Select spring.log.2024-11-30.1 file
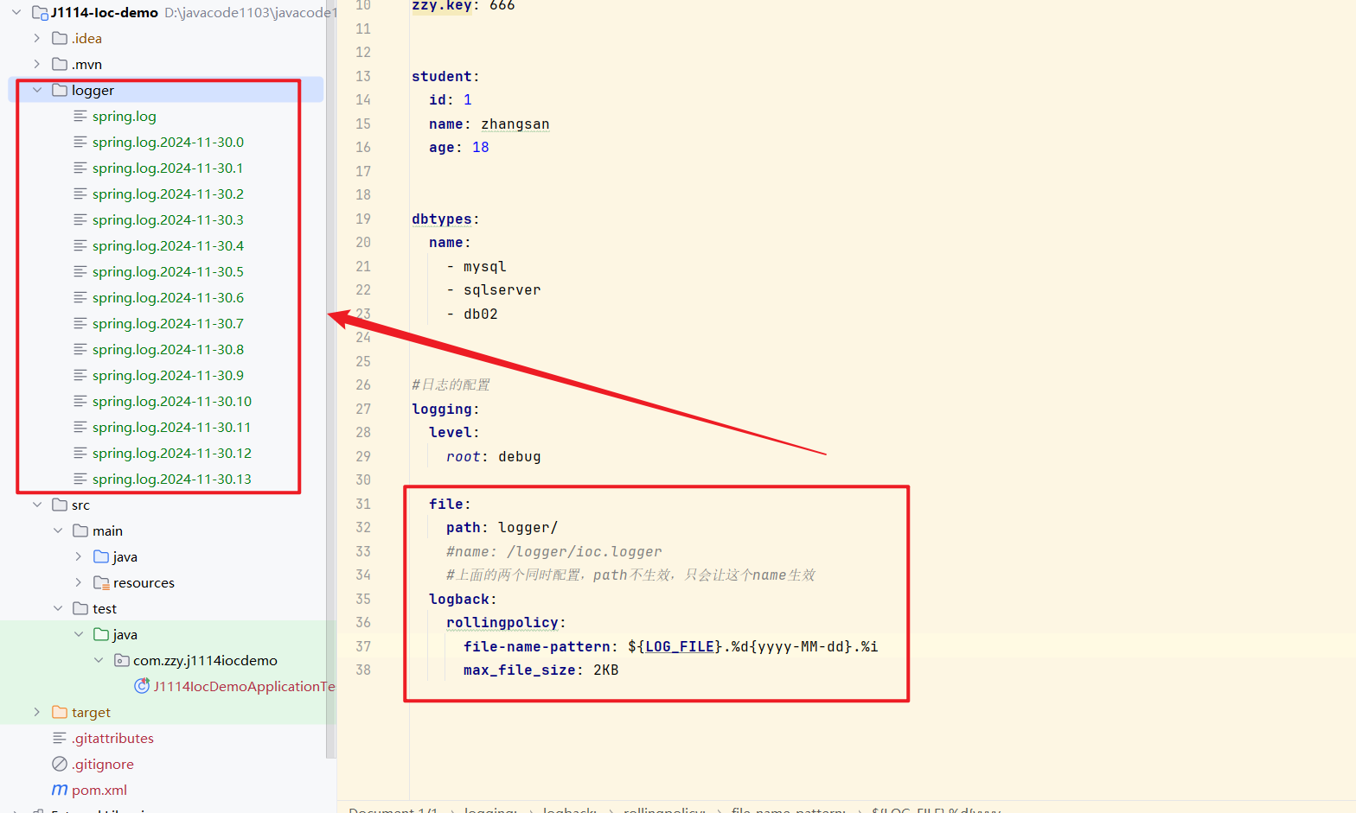The image size is (1356, 813). pos(168,168)
